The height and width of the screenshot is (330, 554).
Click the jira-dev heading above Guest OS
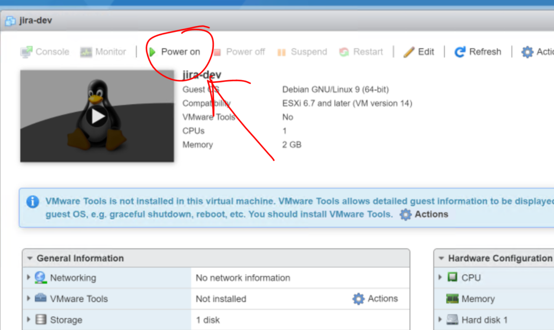pos(202,75)
